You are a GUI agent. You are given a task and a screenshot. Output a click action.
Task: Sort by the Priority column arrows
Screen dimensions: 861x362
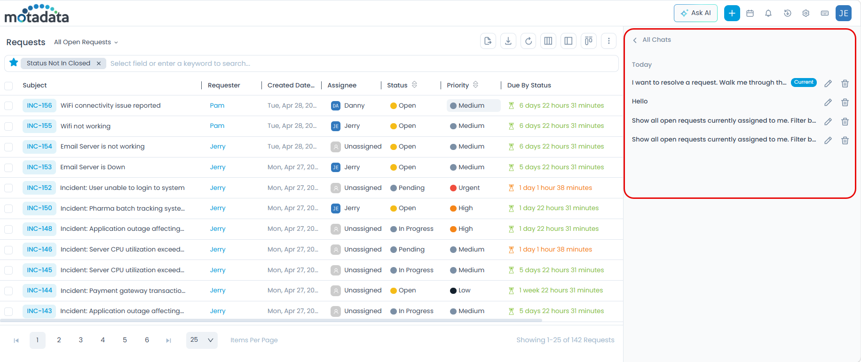tap(475, 85)
